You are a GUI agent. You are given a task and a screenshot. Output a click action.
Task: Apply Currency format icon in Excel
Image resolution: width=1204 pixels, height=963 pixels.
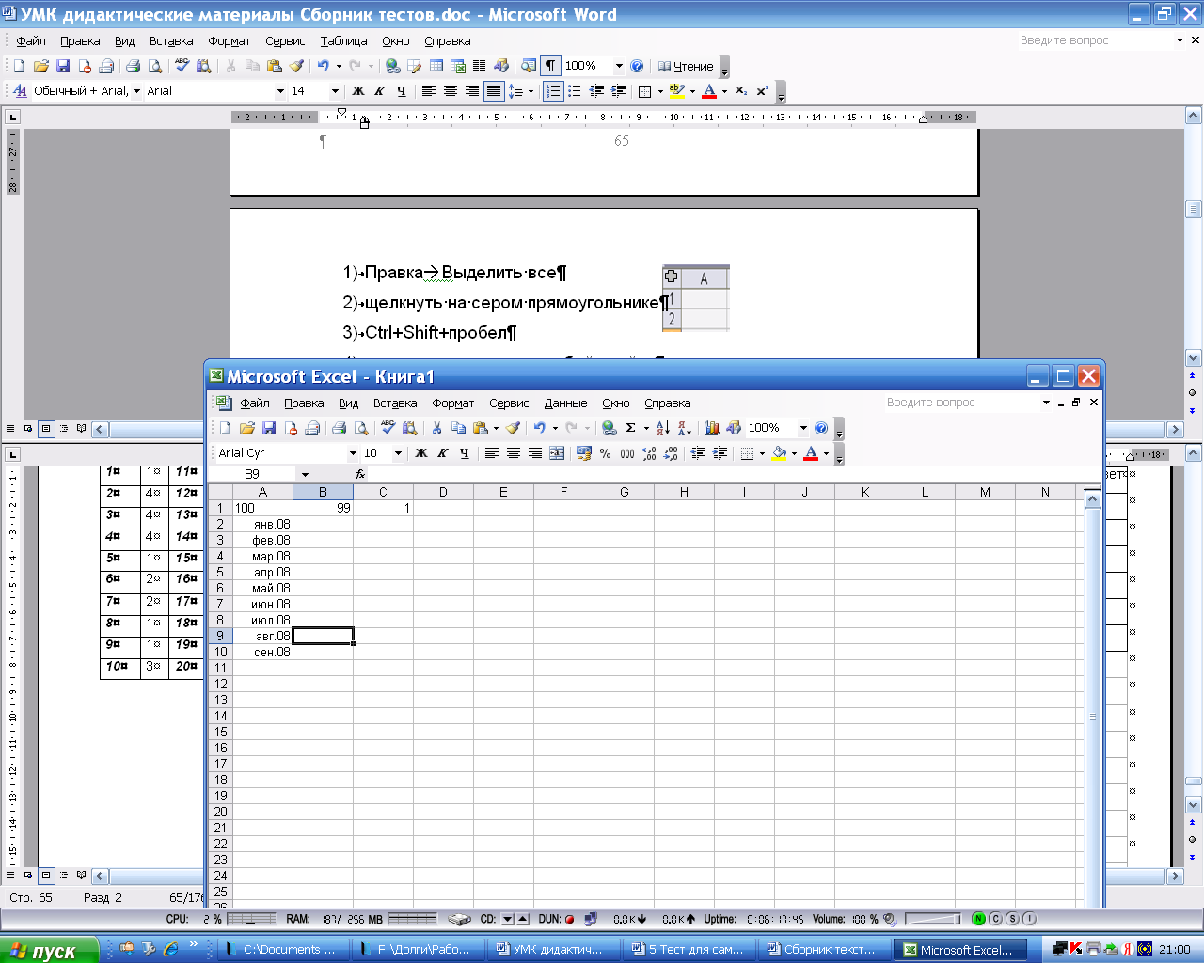(x=584, y=453)
